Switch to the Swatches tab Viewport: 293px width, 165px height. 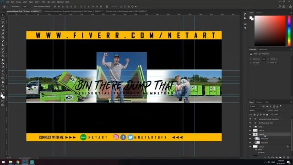click(x=259, y=13)
